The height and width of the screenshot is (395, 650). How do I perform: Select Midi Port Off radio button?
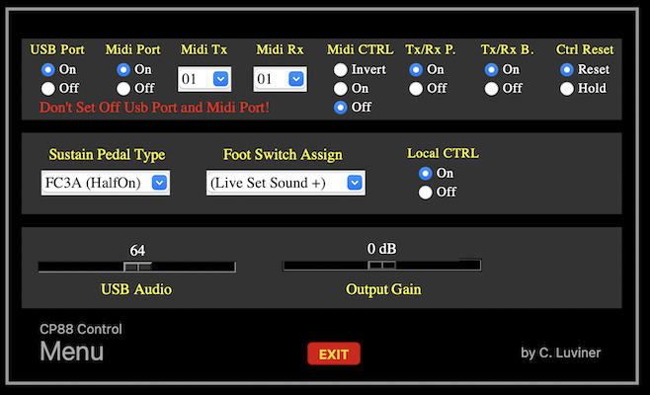coord(123,88)
